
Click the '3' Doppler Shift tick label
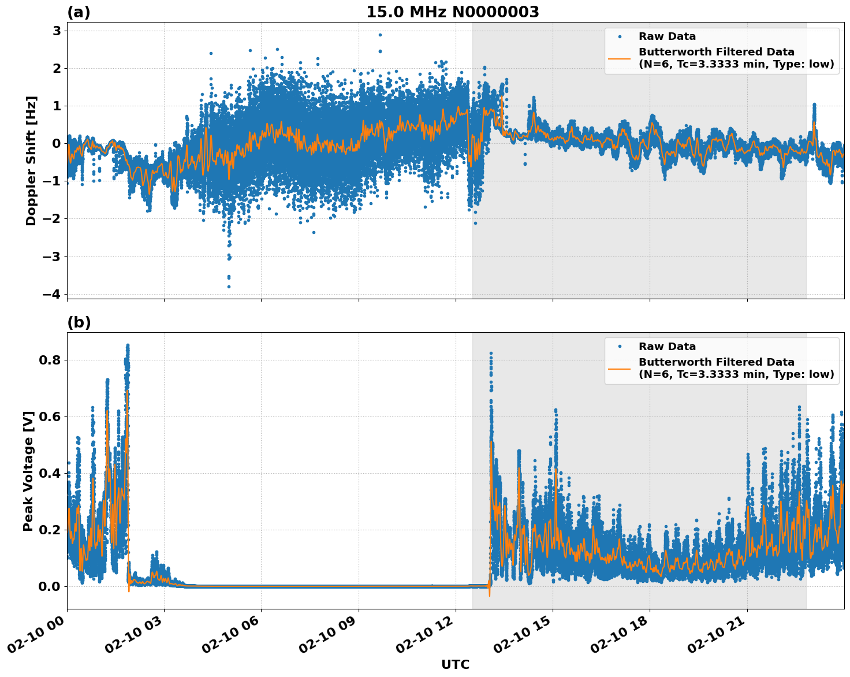click(x=57, y=31)
